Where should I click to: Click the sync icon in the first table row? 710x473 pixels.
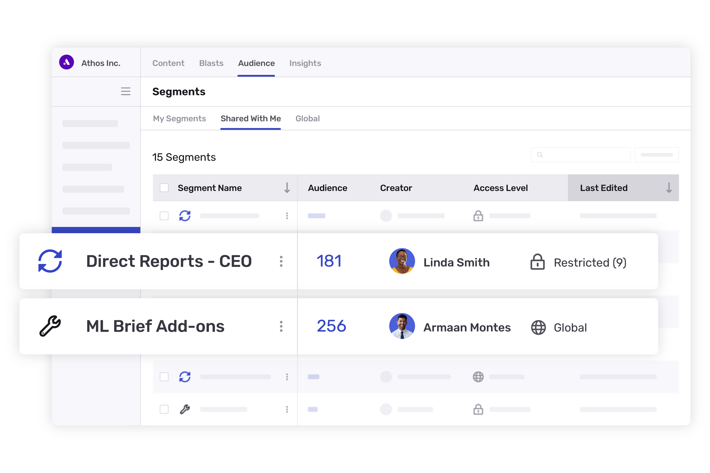coord(185,216)
